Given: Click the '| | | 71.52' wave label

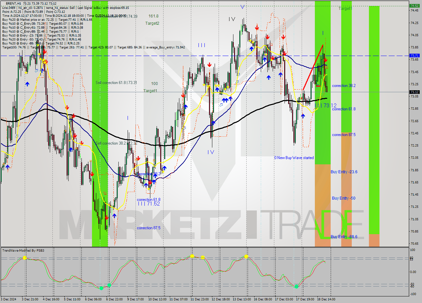Looking at the screenshot, I should coord(149,204).
